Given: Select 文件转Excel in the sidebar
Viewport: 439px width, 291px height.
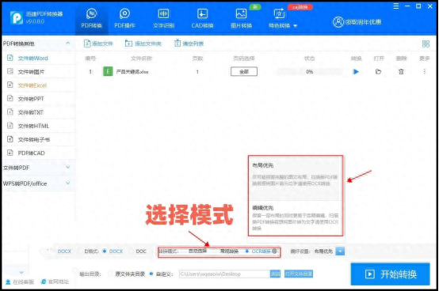Looking at the screenshot, I should point(32,85).
